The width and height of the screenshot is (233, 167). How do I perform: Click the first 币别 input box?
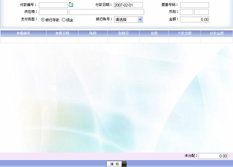[187, 12]
